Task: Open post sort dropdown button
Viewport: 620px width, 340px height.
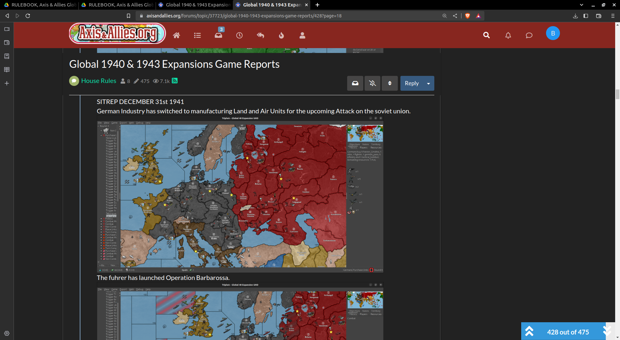Action: coord(390,83)
